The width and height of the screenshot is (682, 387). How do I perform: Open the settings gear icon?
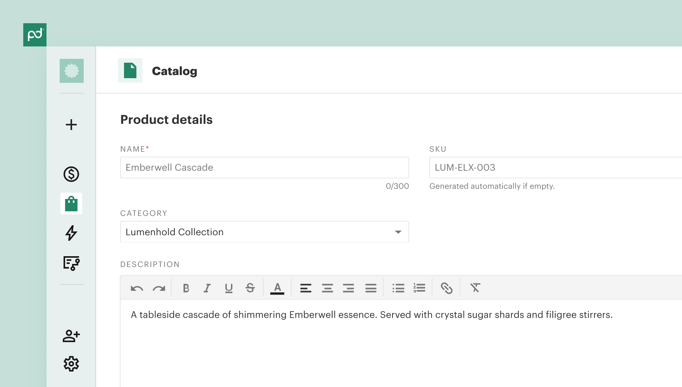[x=71, y=364]
